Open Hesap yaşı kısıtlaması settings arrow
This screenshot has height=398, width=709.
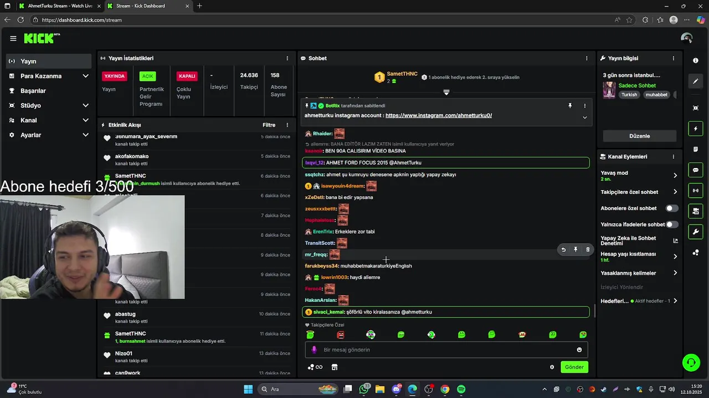point(675,256)
